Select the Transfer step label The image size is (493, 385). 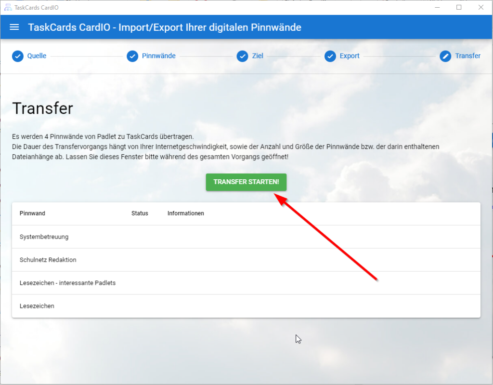point(468,56)
